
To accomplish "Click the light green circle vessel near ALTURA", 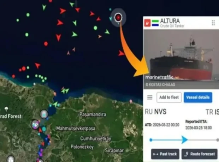I will click(x=95, y=28).
